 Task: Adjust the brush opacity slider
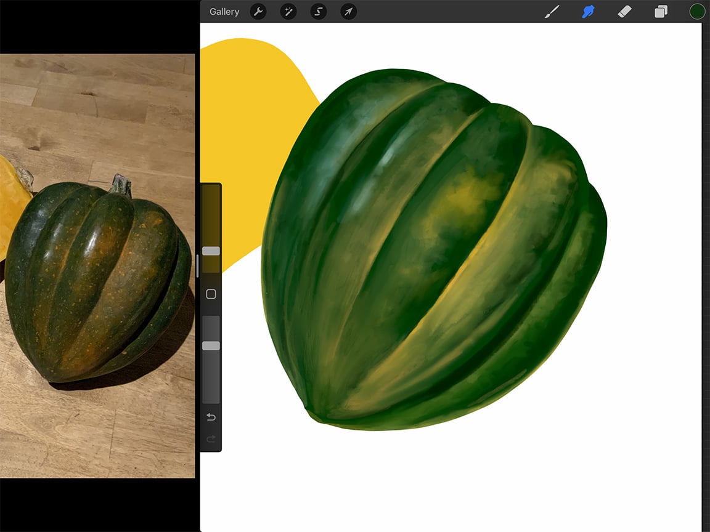[x=211, y=345]
